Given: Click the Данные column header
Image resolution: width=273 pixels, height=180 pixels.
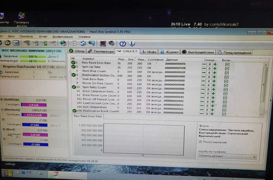Looking at the screenshot, I should pos(172,60).
